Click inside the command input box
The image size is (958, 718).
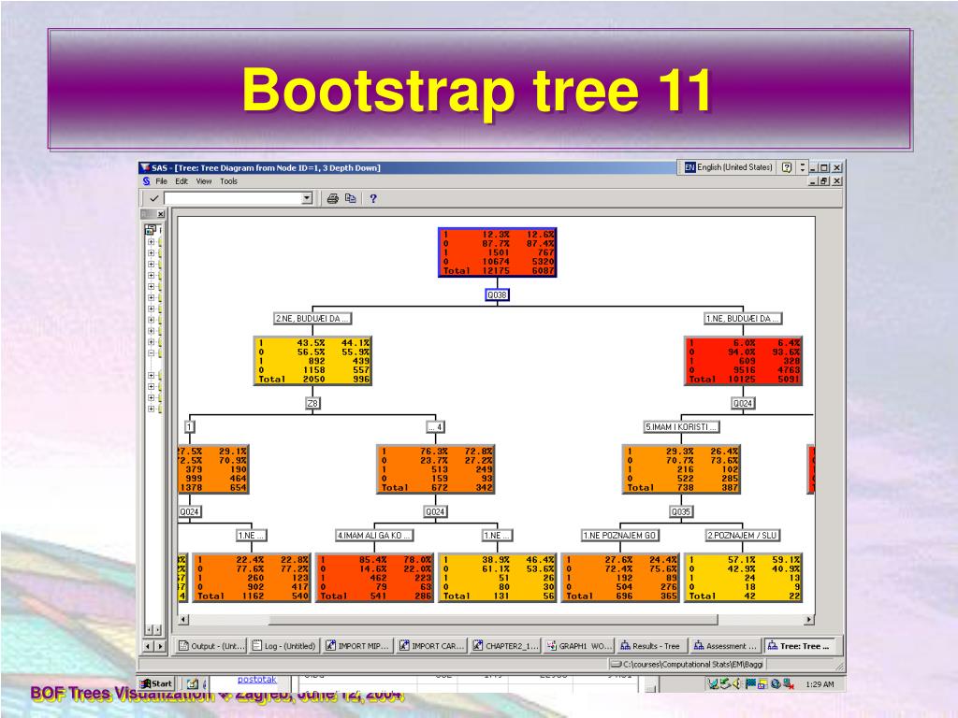tap(233, 198)
